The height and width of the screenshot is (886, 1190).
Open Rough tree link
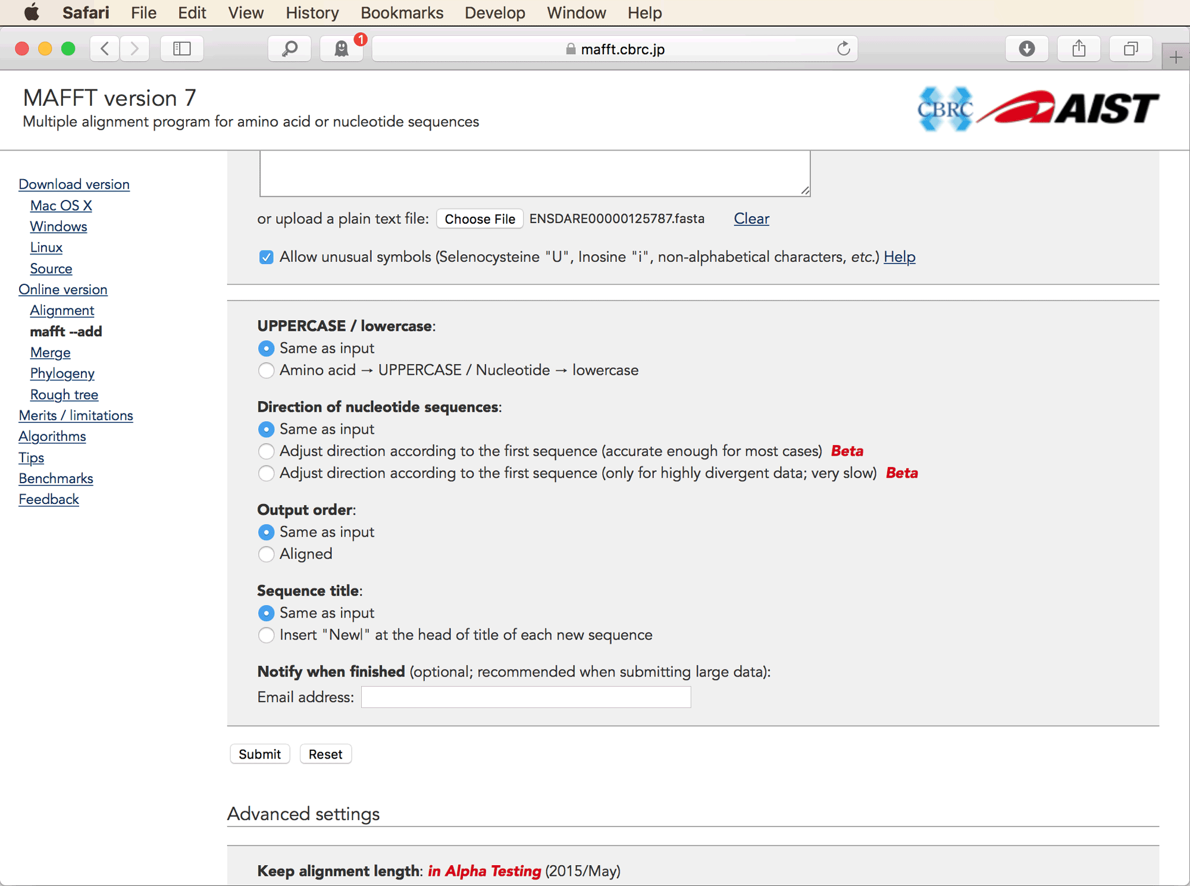pos(64,395)
